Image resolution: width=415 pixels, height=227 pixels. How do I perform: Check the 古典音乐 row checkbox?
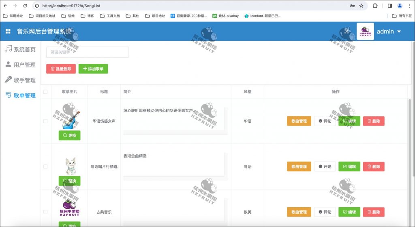[x=45, y=212]
